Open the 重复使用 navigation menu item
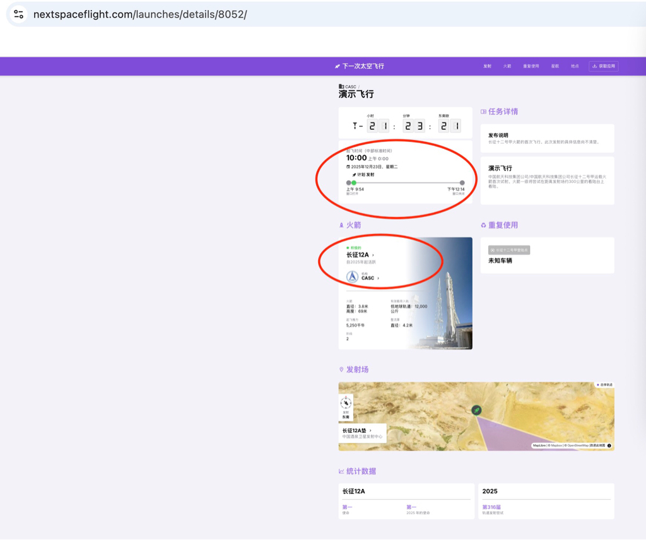This screenshot has height=540, width=646. pos(531,66)
